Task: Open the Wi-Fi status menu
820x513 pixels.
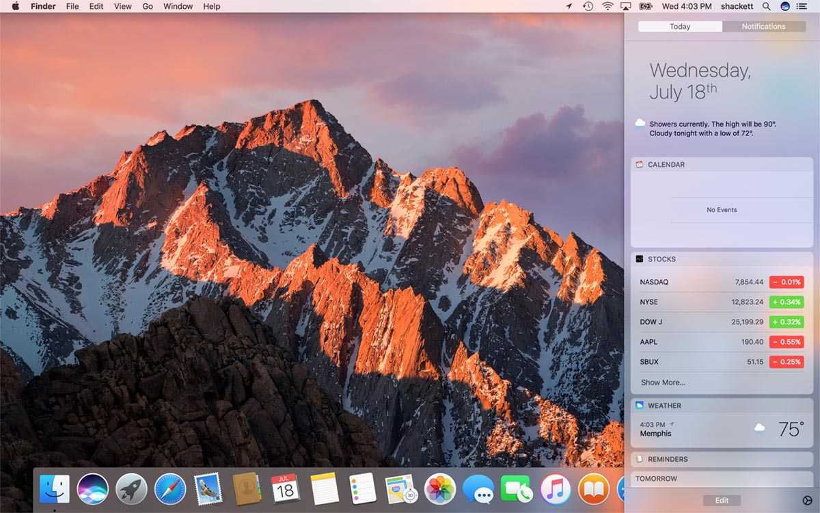Action: 607,6
